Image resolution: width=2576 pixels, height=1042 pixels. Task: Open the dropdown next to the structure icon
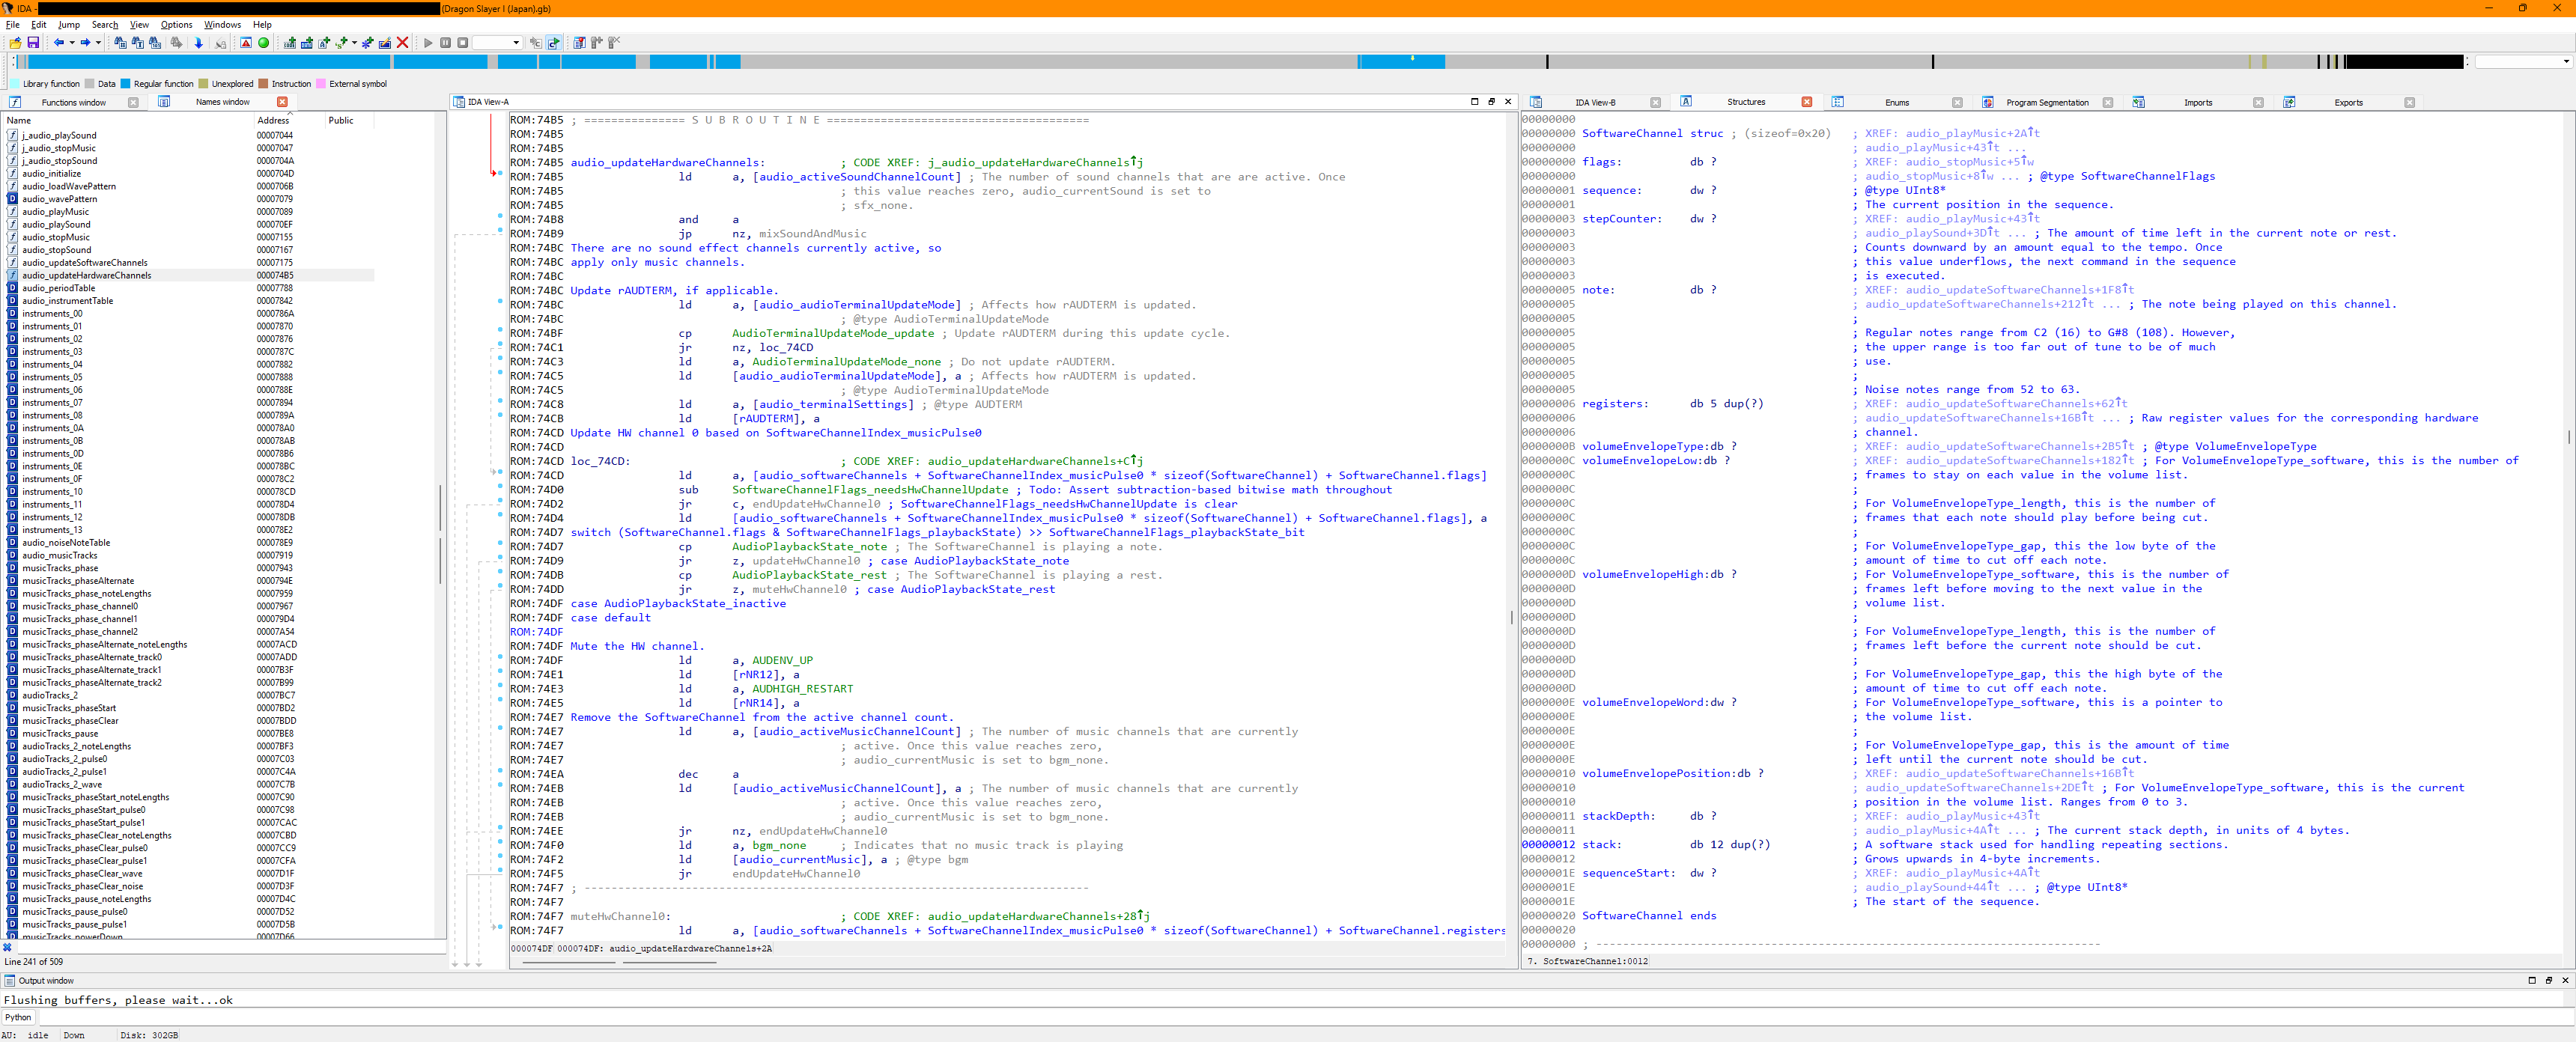(355, 42)
